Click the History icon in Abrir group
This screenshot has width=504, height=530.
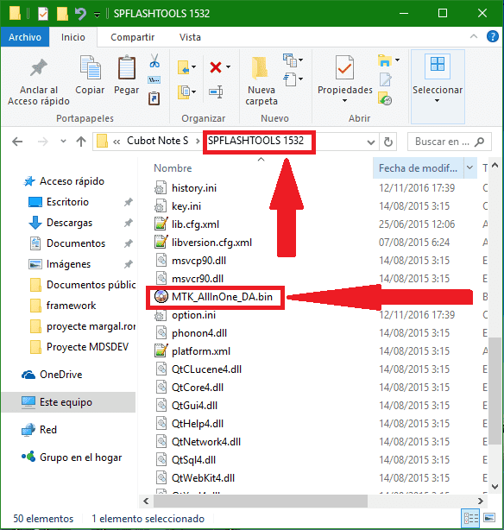coord(385,98)
